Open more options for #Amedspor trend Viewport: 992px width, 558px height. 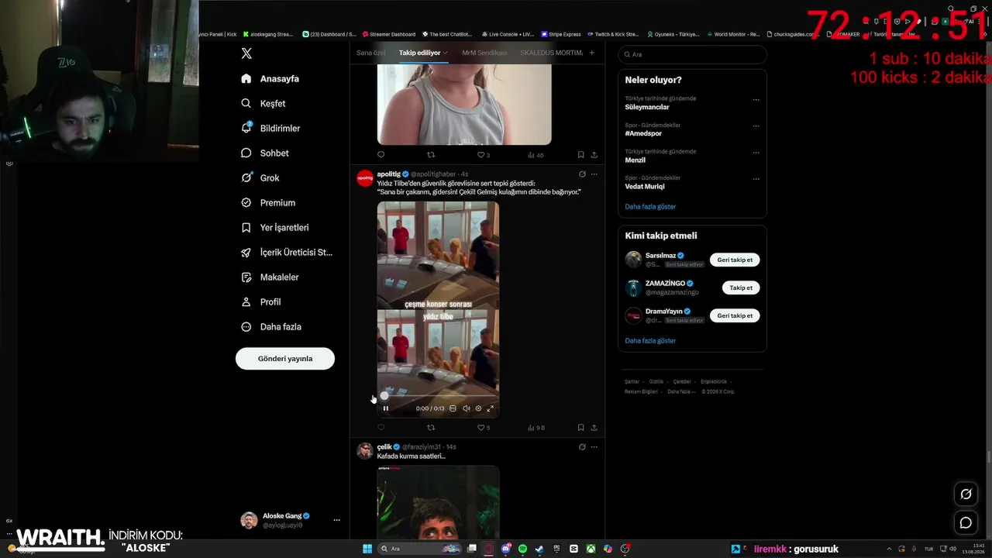tap(756, 126)
